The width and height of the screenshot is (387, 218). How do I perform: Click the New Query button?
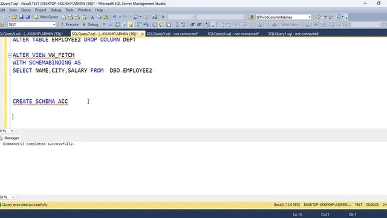pyautogui.click(x=46, y=17)
